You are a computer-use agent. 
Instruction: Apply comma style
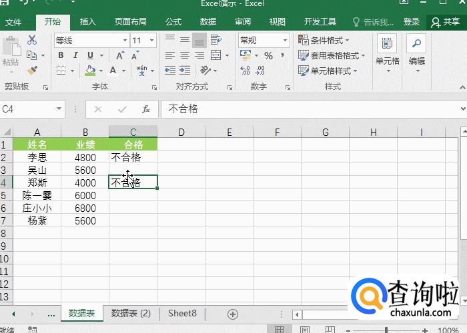pos(282,55)
